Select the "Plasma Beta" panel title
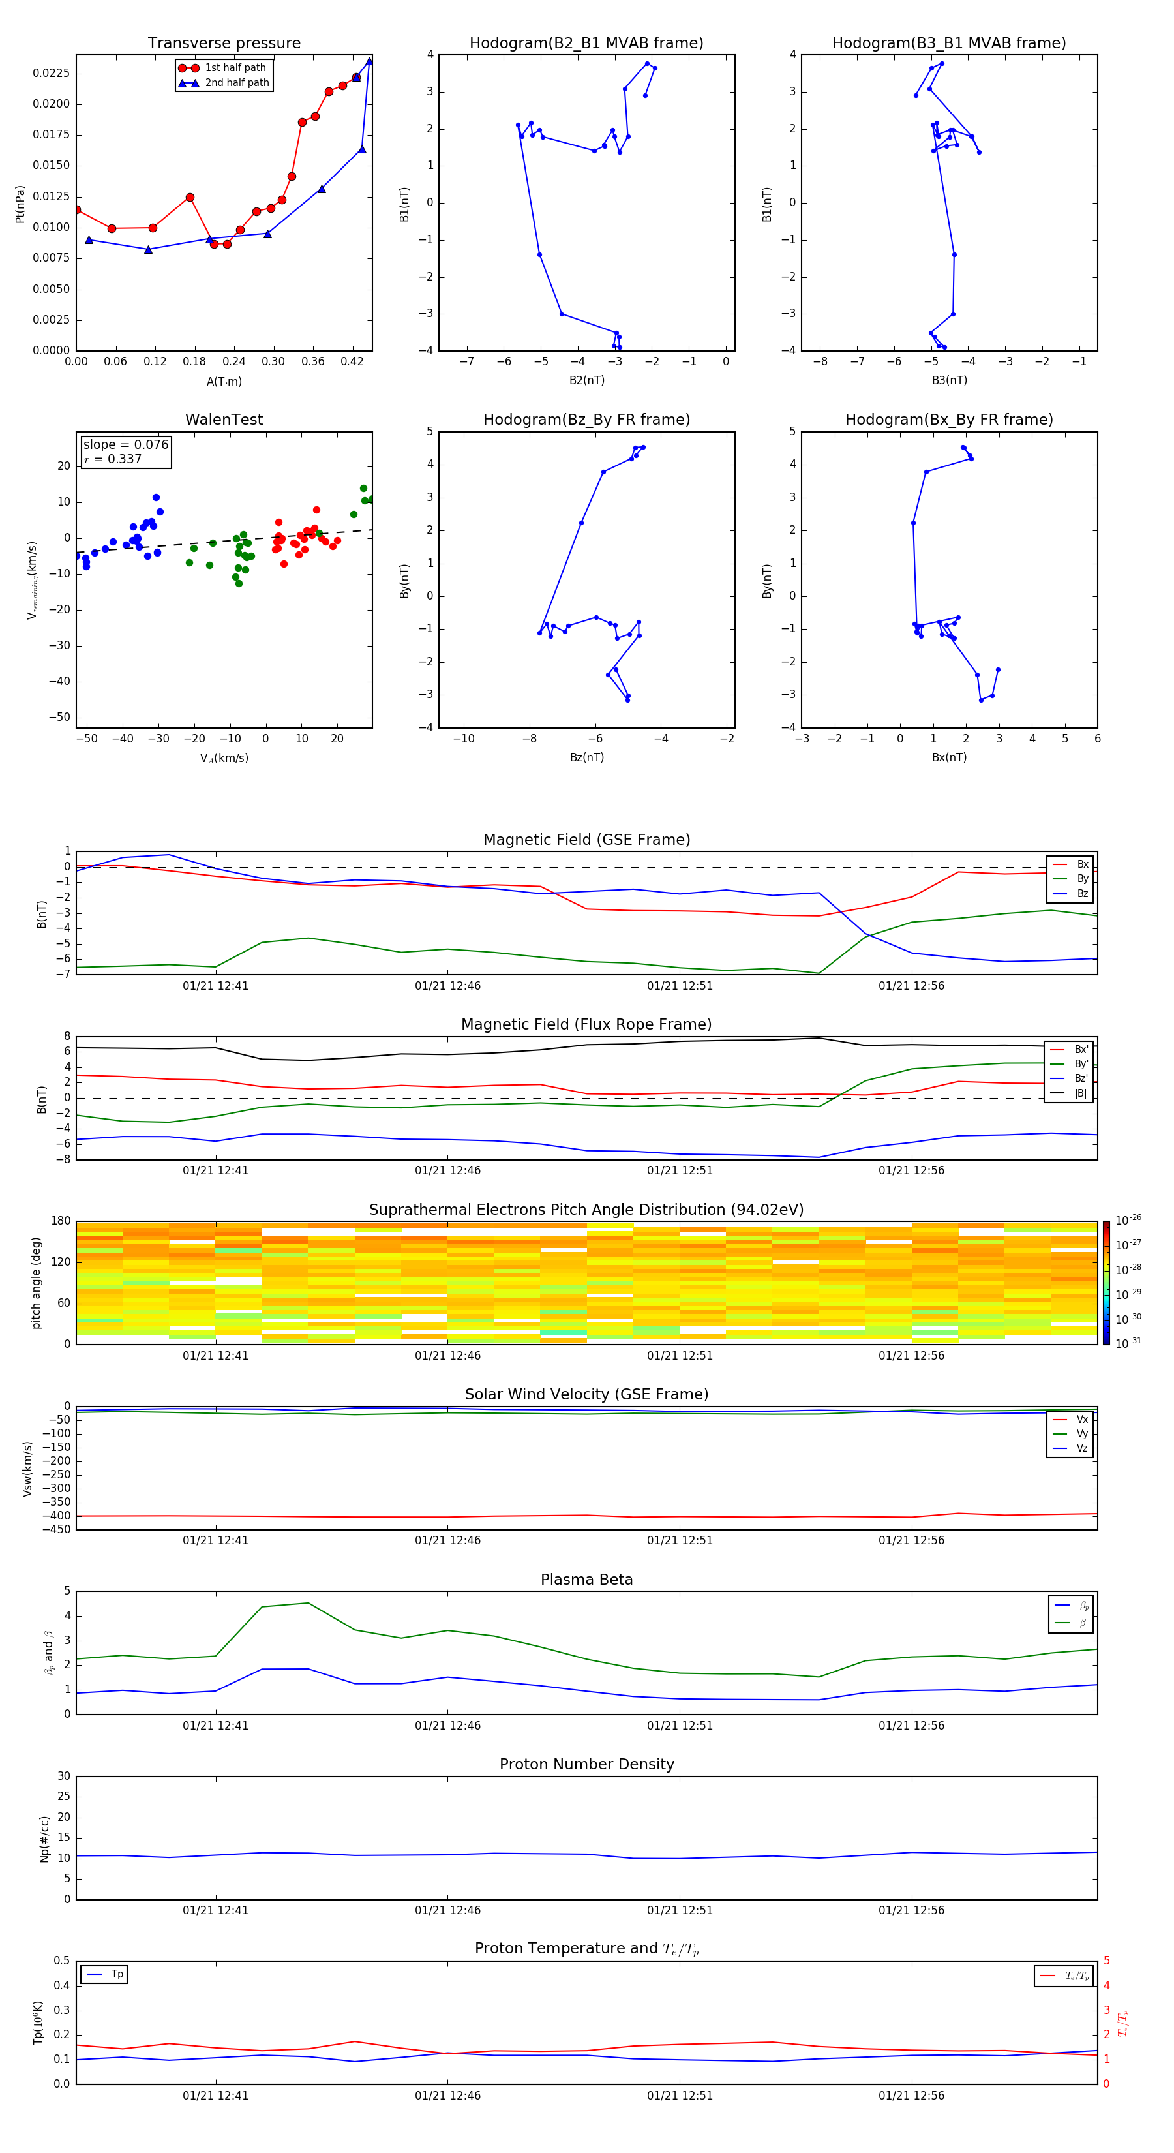The height and width of the screenshot is (2153, 1174). tap(586, 1580)
